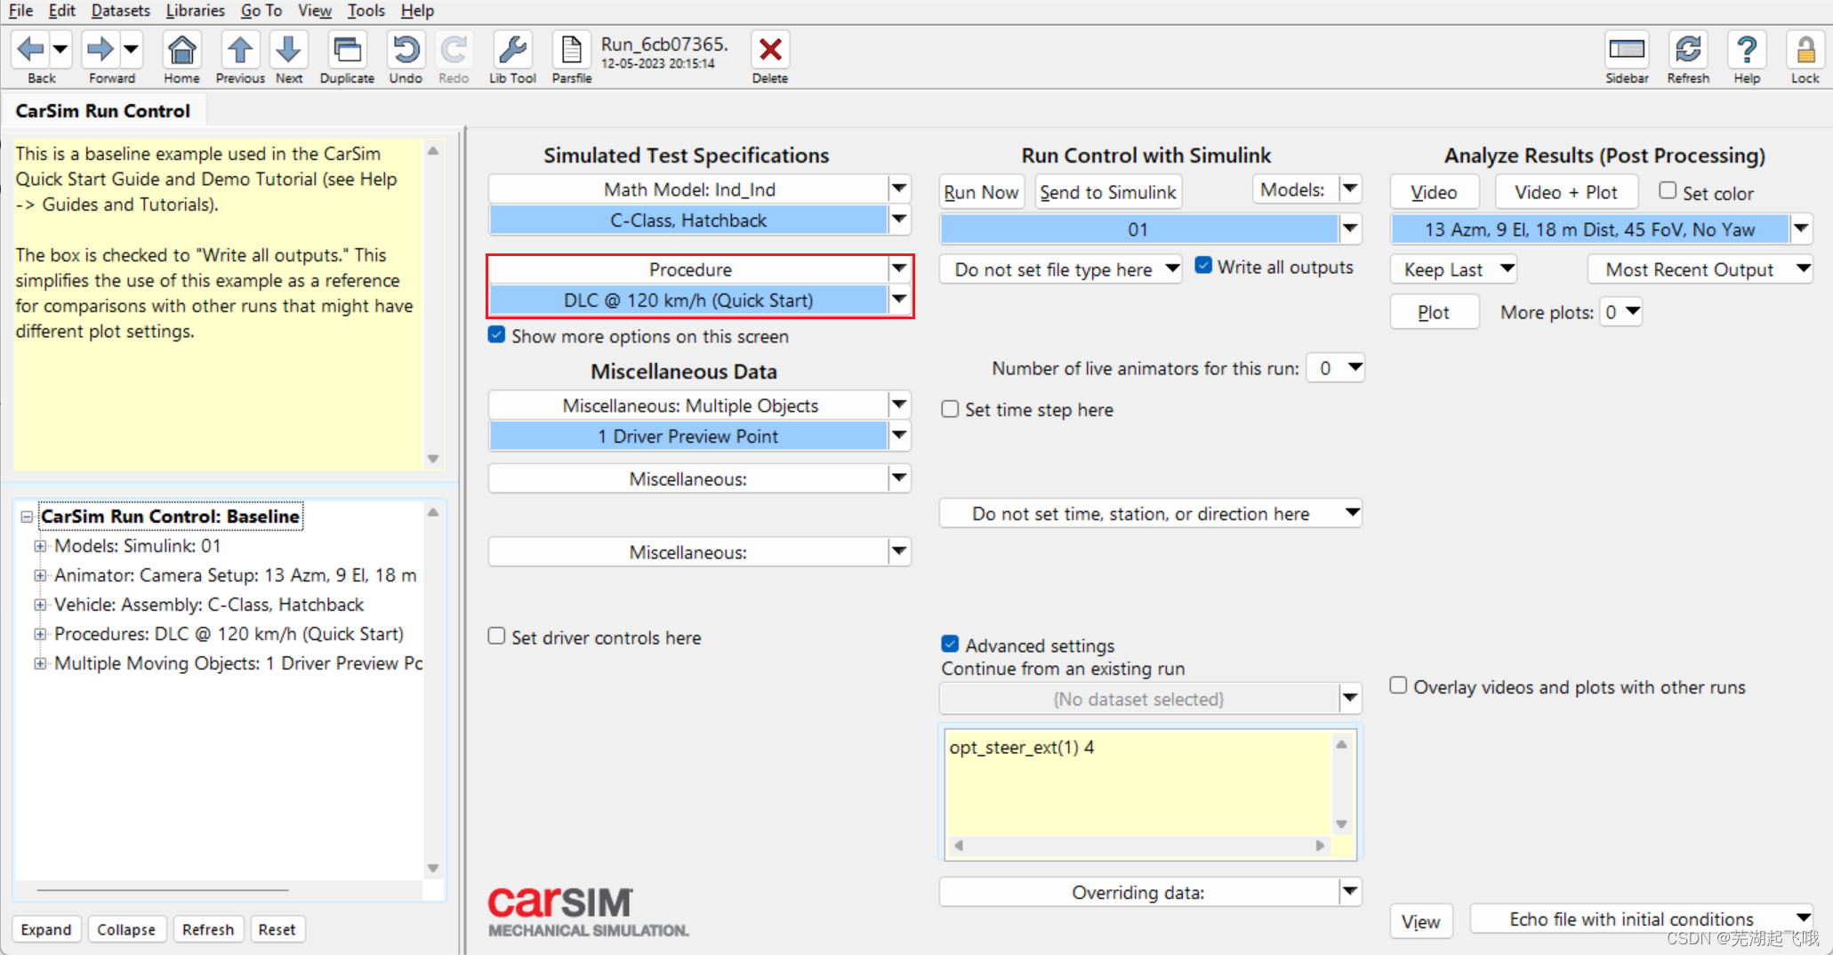The image size is (1833, 955).
Task: Uncheck Write all outputs
Action: point(1204,264)
